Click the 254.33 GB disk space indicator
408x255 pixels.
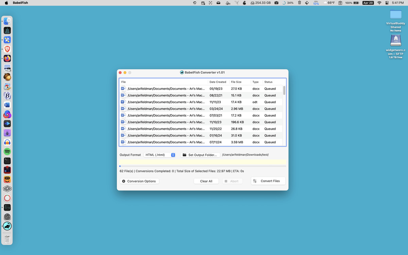coord(261,3)
